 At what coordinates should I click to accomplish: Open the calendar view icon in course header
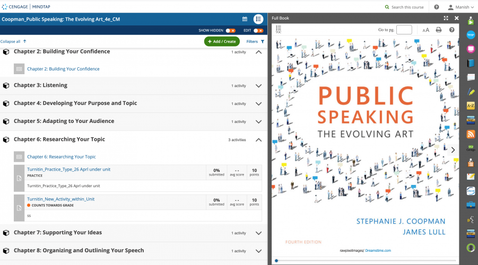point(245,19)
